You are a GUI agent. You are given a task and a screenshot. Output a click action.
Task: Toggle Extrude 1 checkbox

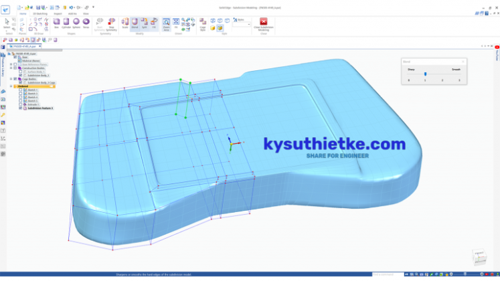pos(20,104)
